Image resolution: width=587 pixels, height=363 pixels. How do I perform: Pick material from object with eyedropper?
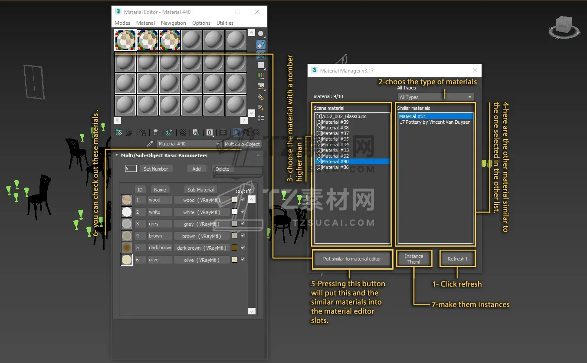tap(150, 144)
